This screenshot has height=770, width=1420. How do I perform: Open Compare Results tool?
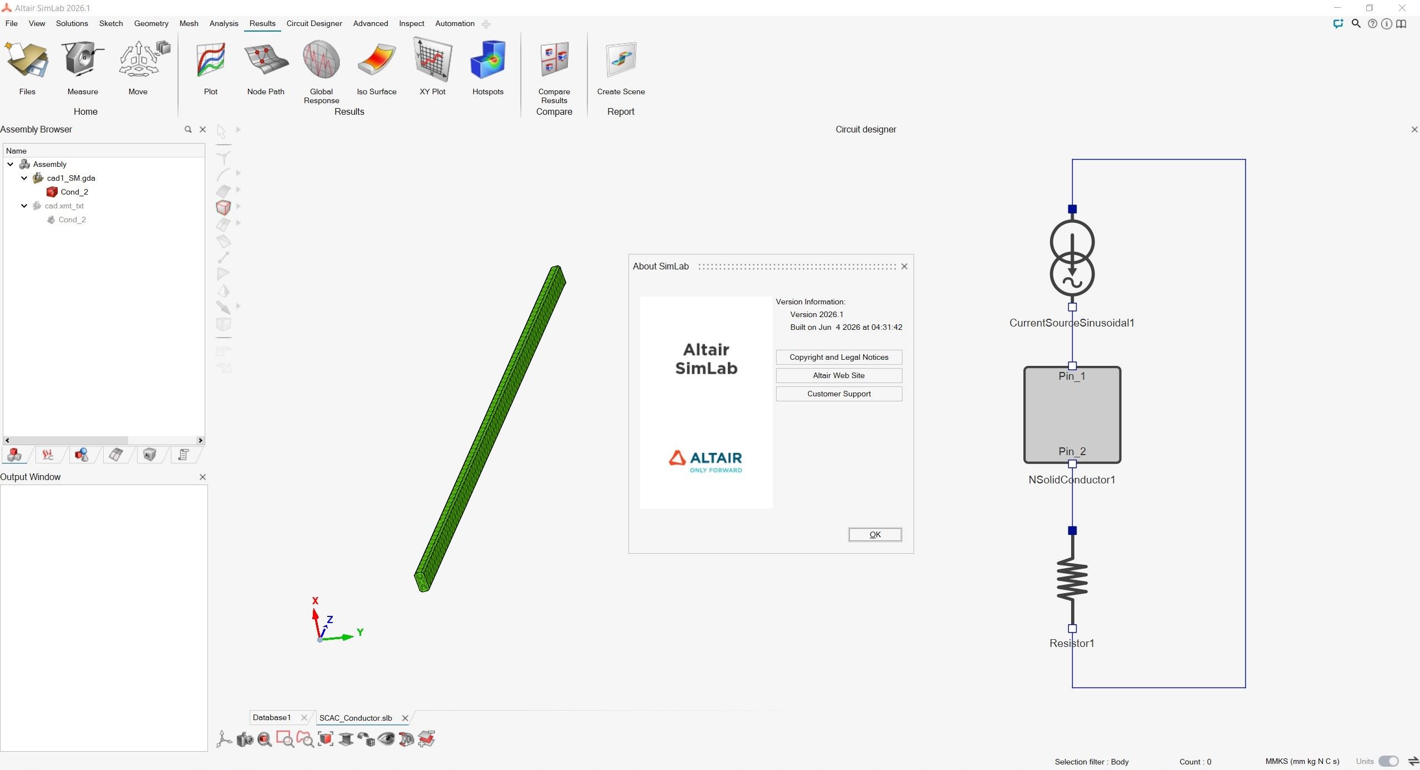[554, 72]
